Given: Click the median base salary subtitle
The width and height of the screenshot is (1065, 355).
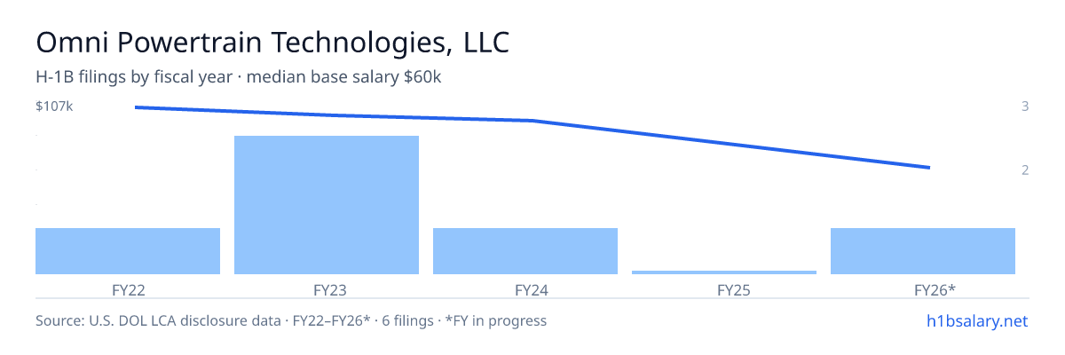Looking at the screenshot, I should 239,77.
